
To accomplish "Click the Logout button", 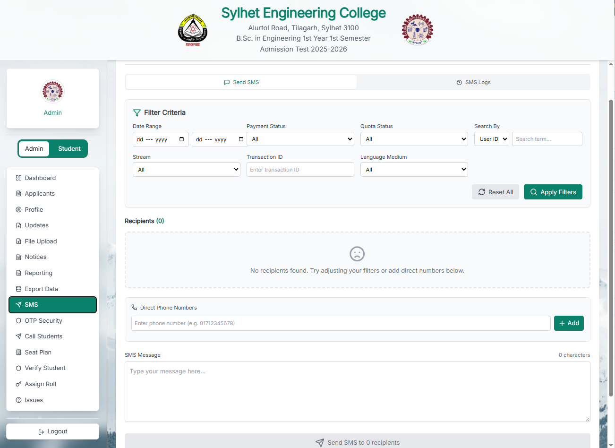I will click(x=52, y=431).
